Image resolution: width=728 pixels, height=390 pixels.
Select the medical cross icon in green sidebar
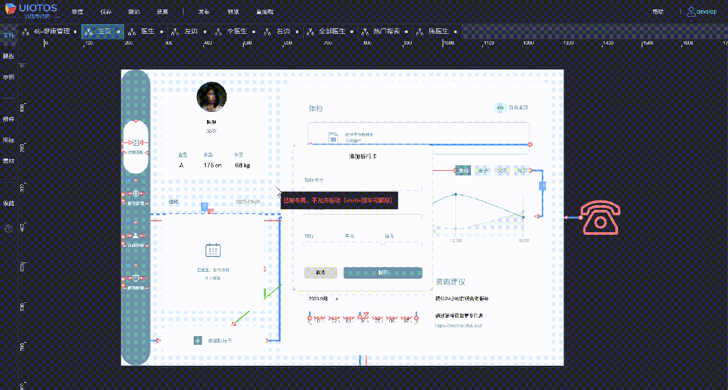point(136,193)
